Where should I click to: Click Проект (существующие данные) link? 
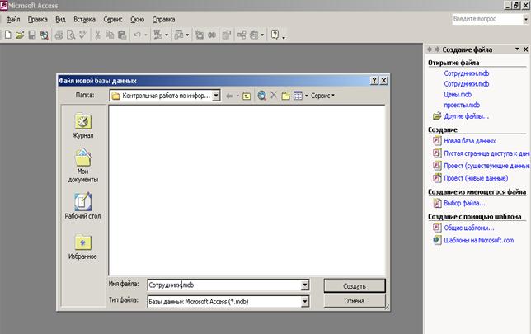[x=486, y=166]
